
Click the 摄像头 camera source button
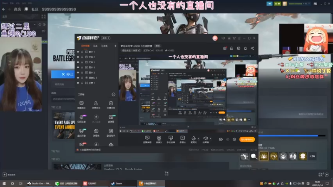[x=159, y=140]
